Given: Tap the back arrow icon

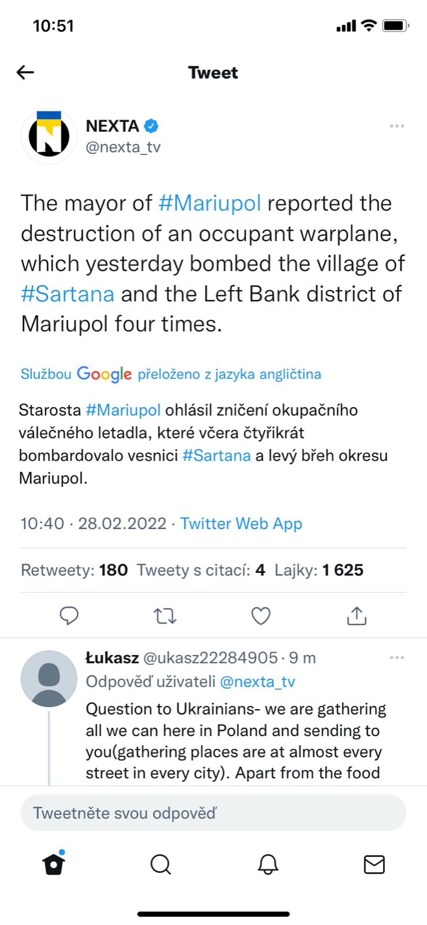Looking at the screenshot, I should 25,72.
